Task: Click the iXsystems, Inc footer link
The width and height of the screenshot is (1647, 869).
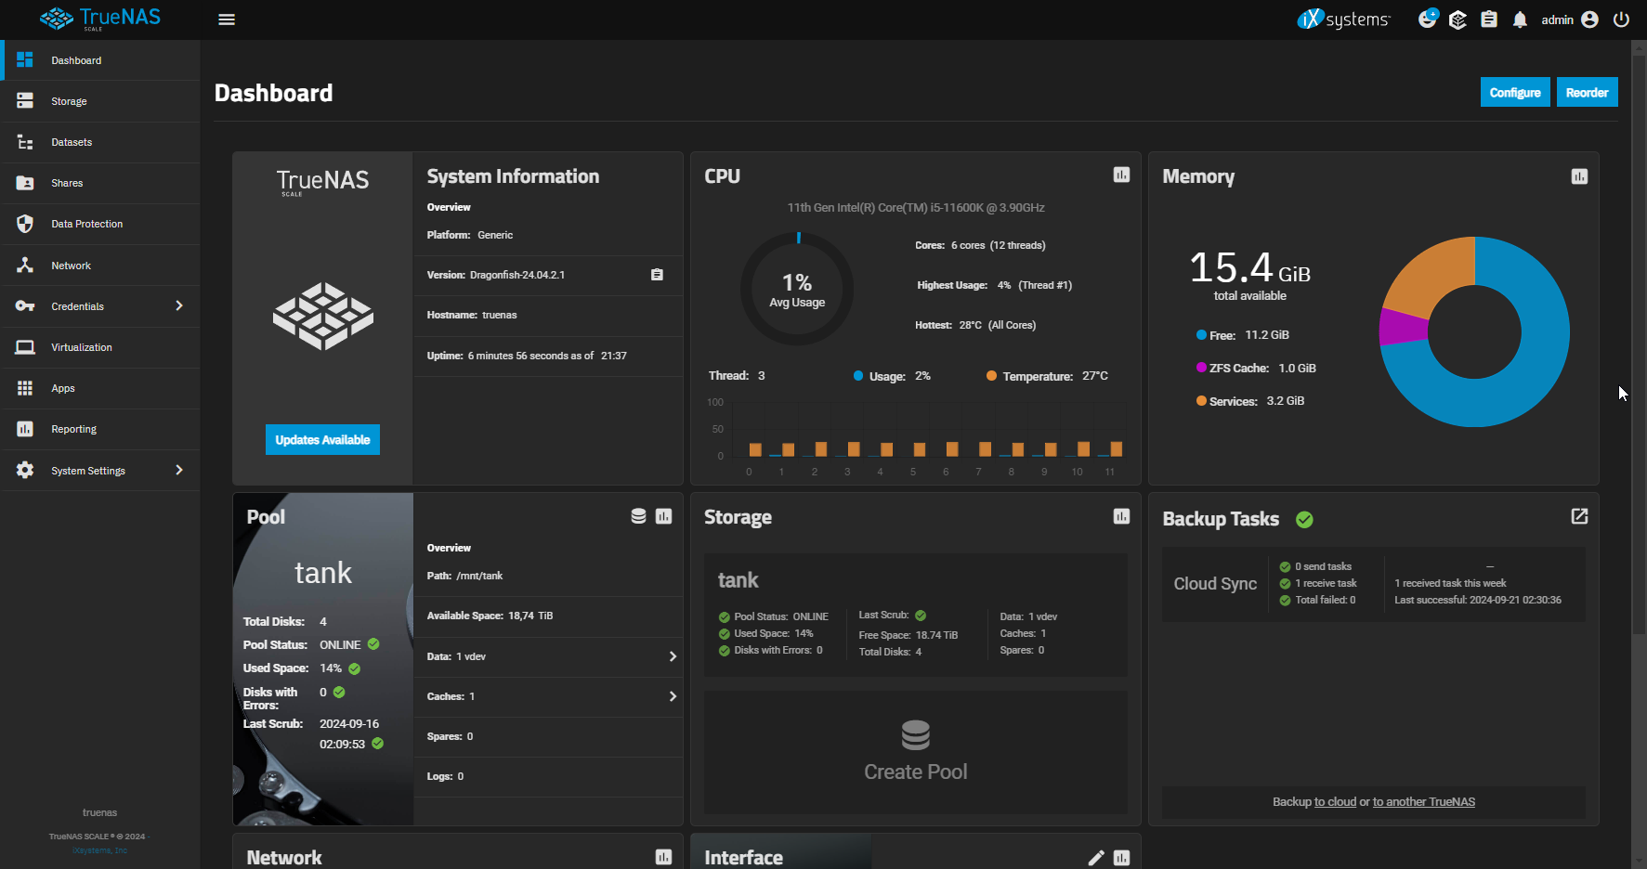Action: [x=99, y=850]
